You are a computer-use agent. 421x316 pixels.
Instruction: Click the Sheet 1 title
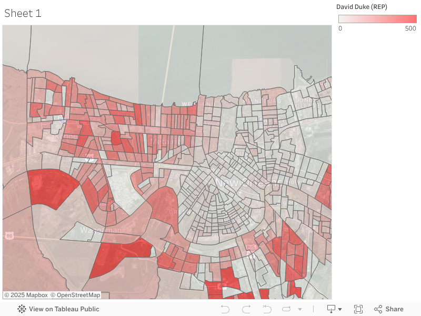coord(23,13)
